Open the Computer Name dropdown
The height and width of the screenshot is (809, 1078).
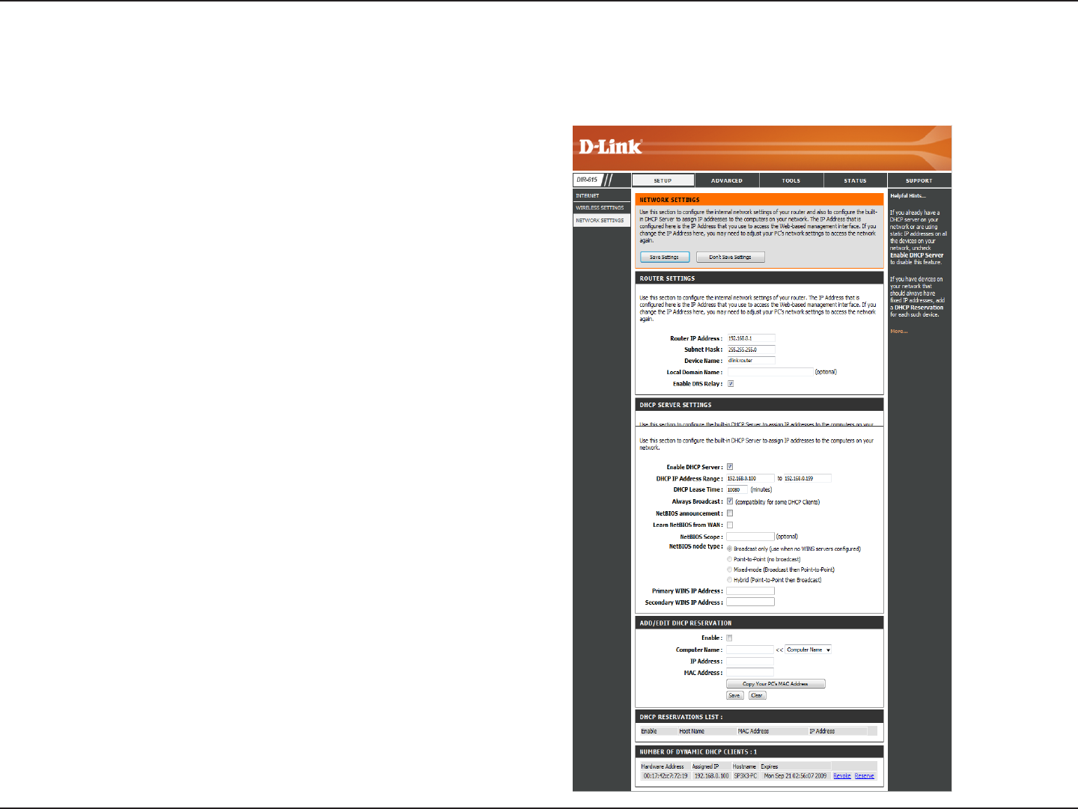(808, 650)
